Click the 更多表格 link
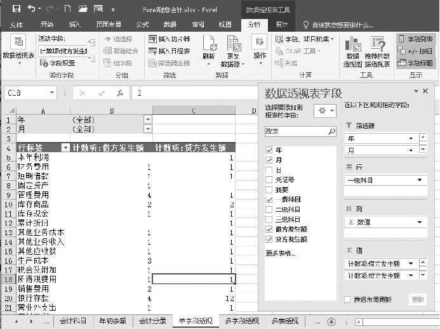The image size is (440, 329). tap(281, 253)
